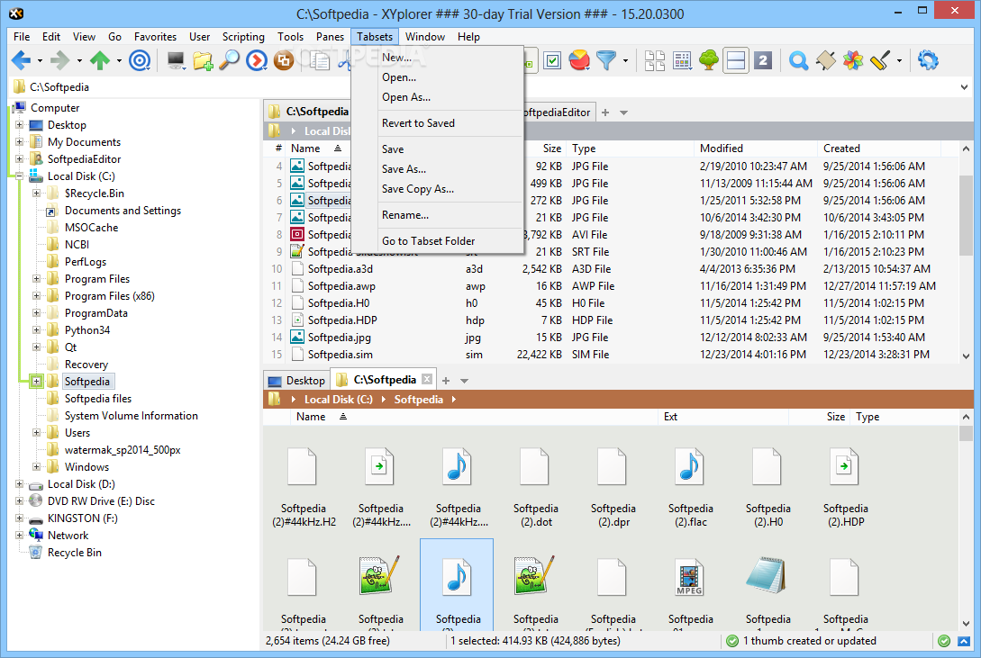This screenshot has height=658, width=981.
Task: Open the Visual Filter dropdown arrow
Action: click(x=625, y=61)
